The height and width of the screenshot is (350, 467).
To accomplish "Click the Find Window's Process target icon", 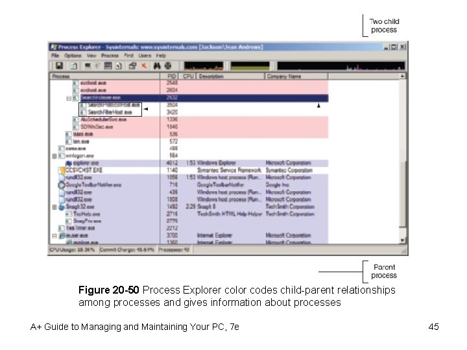I will [168, 65].
